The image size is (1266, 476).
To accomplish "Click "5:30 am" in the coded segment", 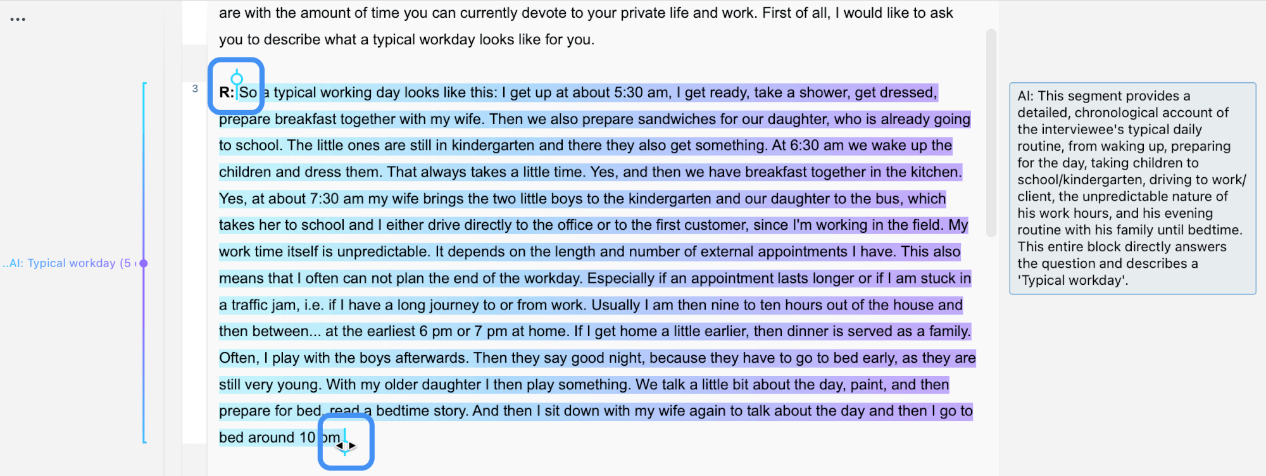I will coord(639,92).
